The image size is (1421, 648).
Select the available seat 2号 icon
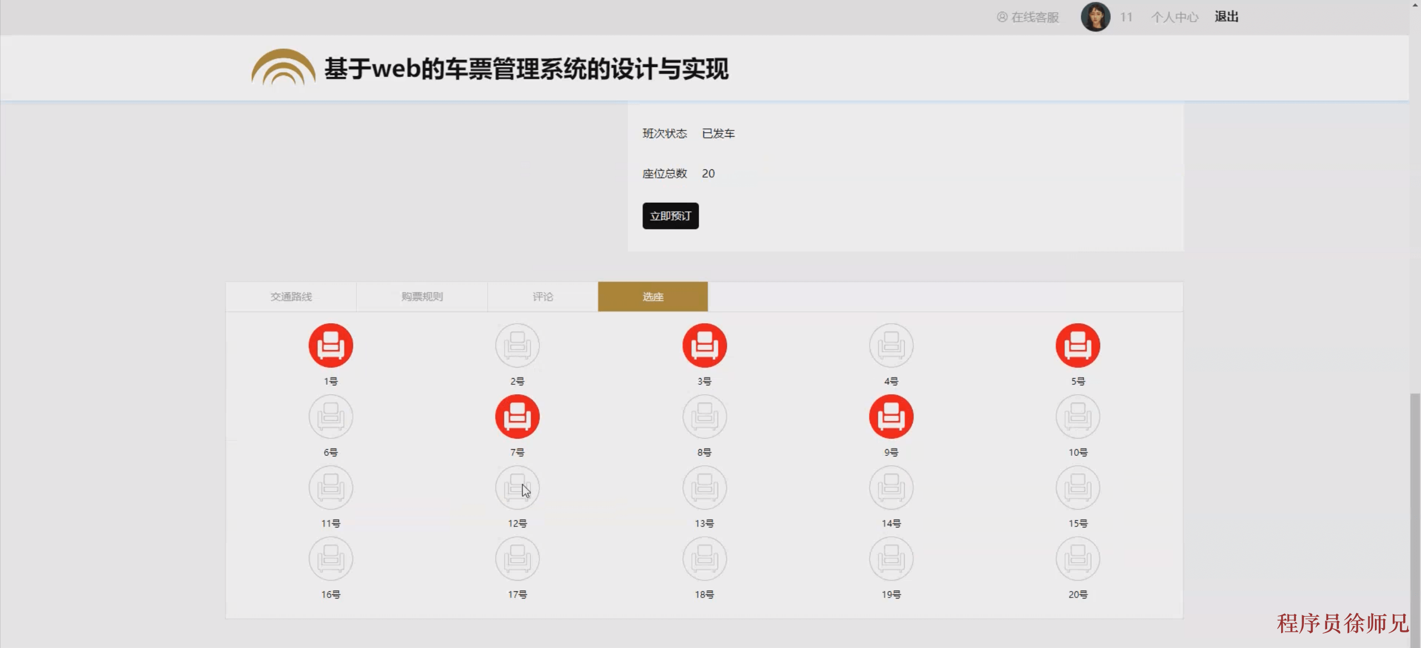click(516, 345)
